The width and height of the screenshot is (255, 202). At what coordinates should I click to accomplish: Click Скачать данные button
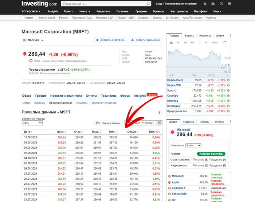(x=108, y=123)
